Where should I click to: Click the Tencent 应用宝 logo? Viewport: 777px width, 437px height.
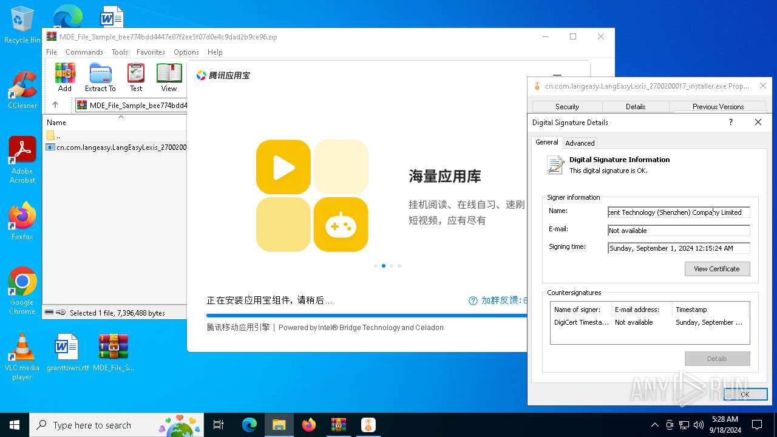coord(223,75)
